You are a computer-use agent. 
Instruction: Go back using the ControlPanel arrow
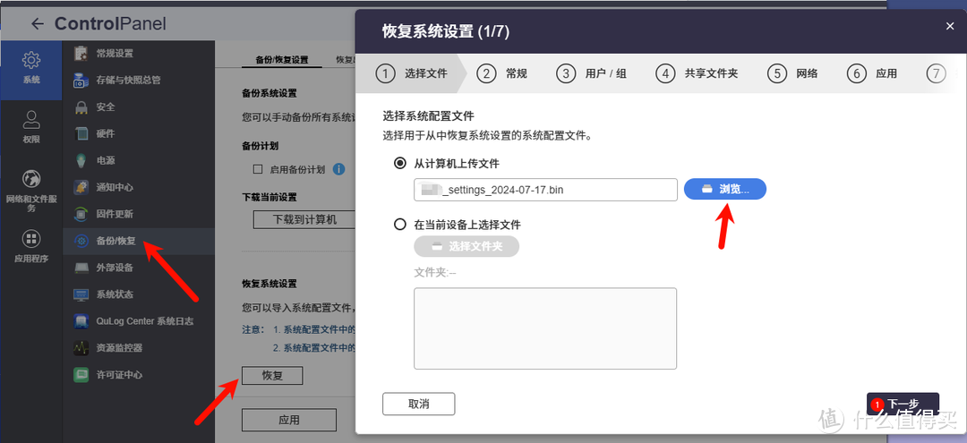click(38, 24)
